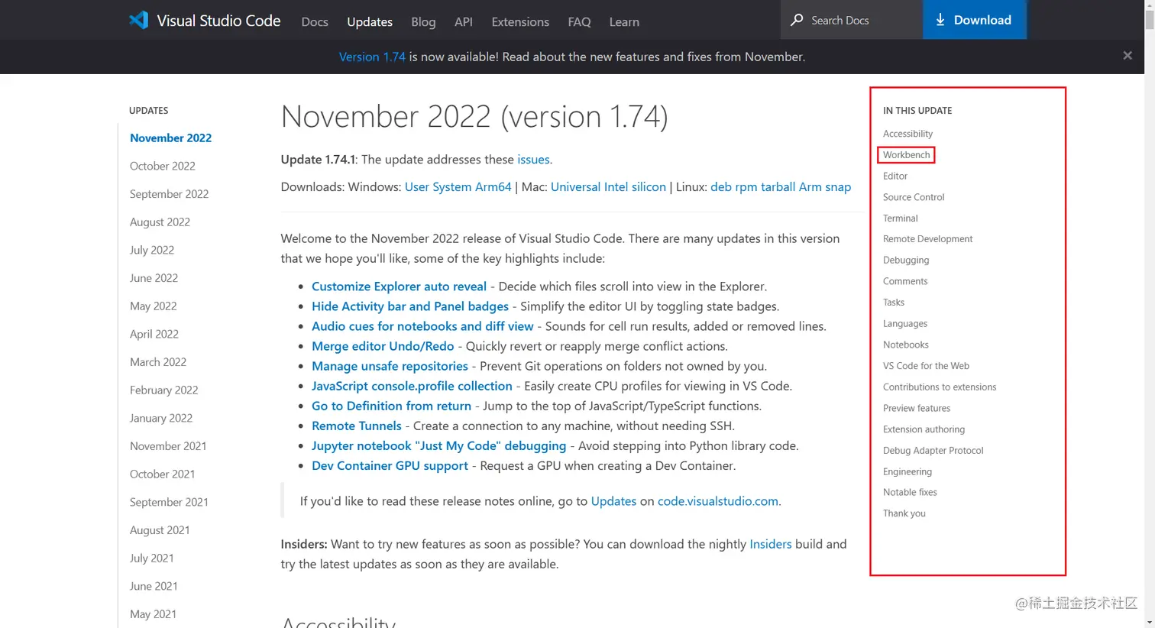Open Go to Definition from return link
Image resolution: width=1155 pixels, height=628 pixels.
(x=391, y=406)
